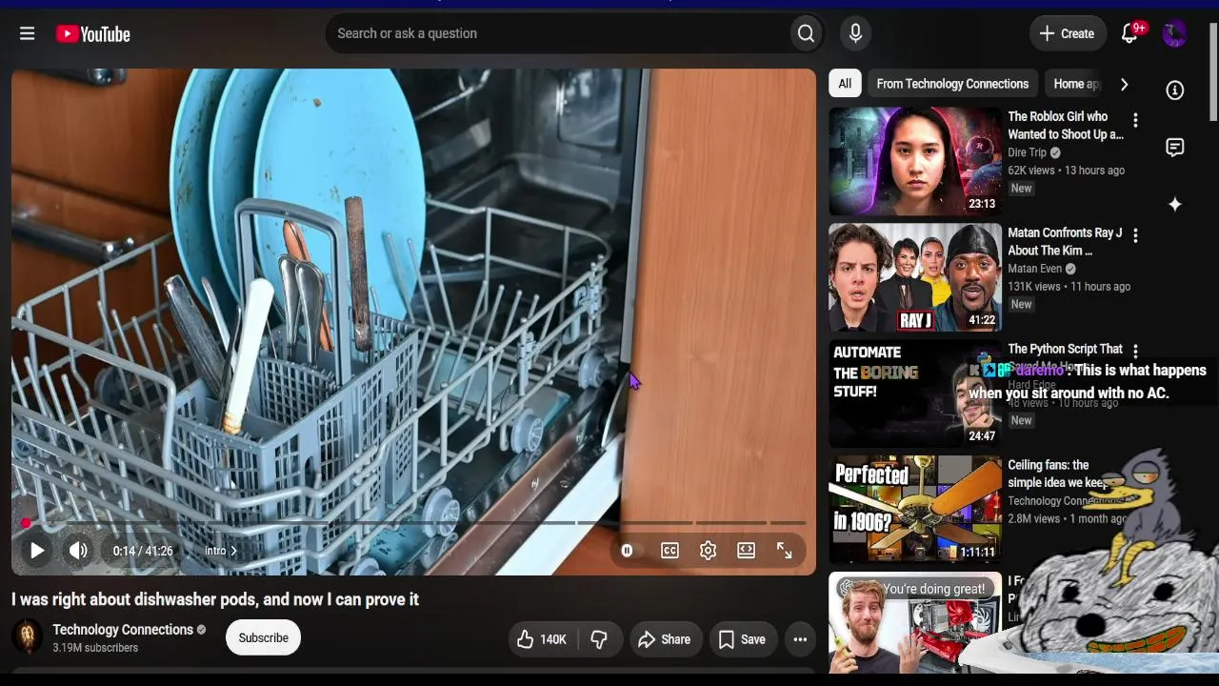Open the YouTube guide hamburger menu

27,33
